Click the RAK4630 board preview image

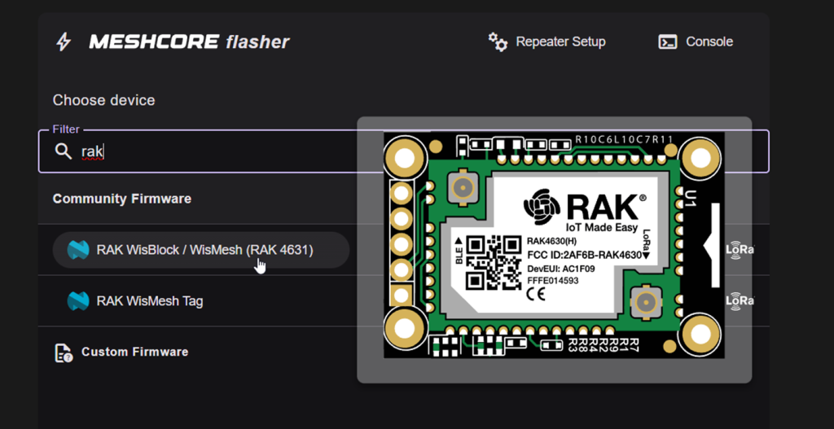click(x=554, y=244)
